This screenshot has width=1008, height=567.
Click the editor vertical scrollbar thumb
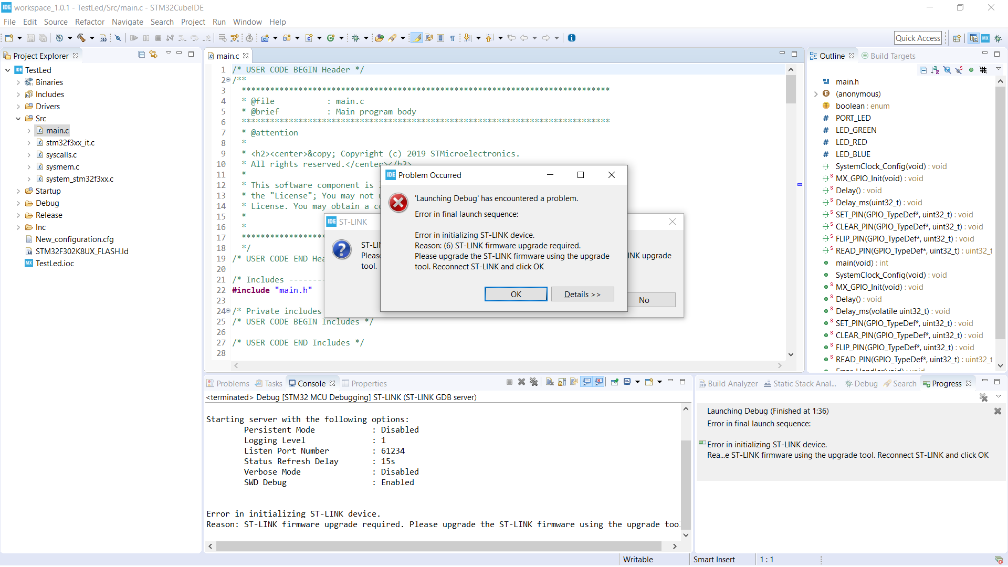tap(791, 89)
